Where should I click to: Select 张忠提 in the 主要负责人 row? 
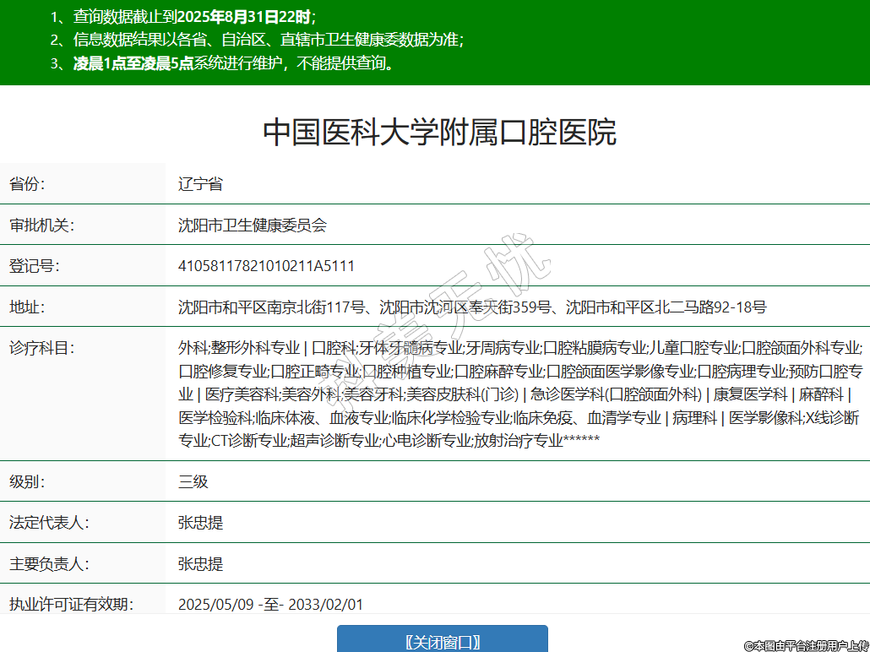pyautogui.click(x=200, y=563)
